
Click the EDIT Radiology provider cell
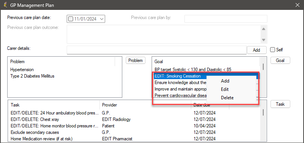coord(116,119)
